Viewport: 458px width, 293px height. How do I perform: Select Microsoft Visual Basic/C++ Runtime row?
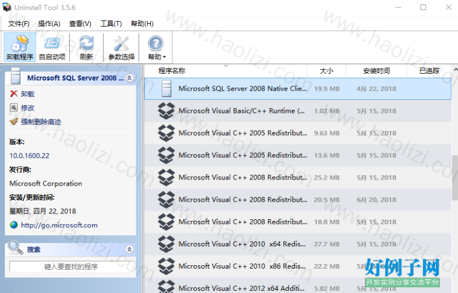click(297, 111)
